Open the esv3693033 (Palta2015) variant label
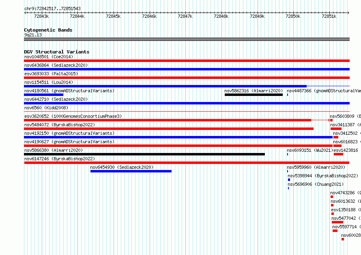The image size is (361, 255). (x=51, y=74)
